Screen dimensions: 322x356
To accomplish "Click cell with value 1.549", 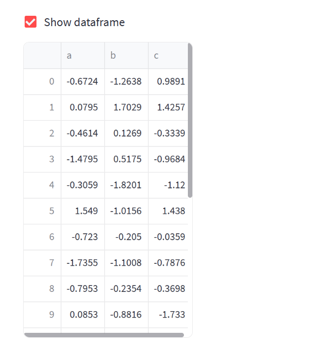I will point(83,211).
